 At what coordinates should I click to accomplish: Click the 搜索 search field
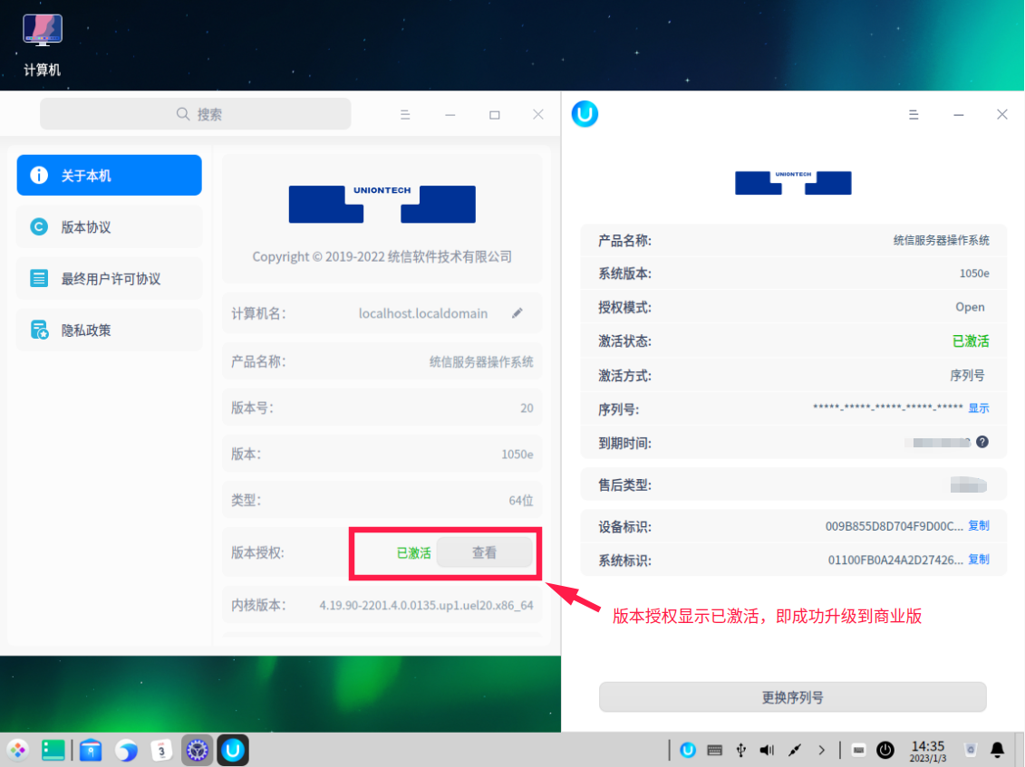pyautogui.click(x=196, y=114)
